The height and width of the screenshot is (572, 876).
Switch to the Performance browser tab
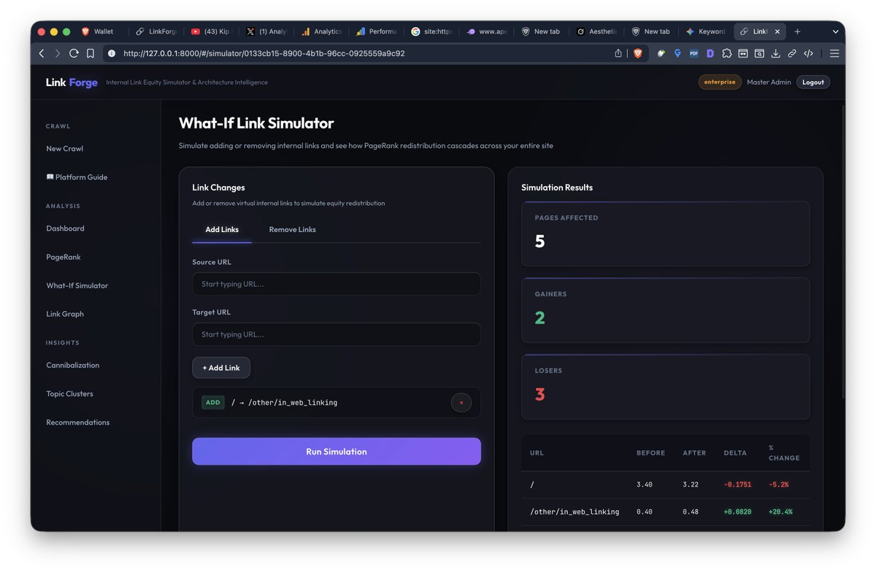click(x=376, y=31)
